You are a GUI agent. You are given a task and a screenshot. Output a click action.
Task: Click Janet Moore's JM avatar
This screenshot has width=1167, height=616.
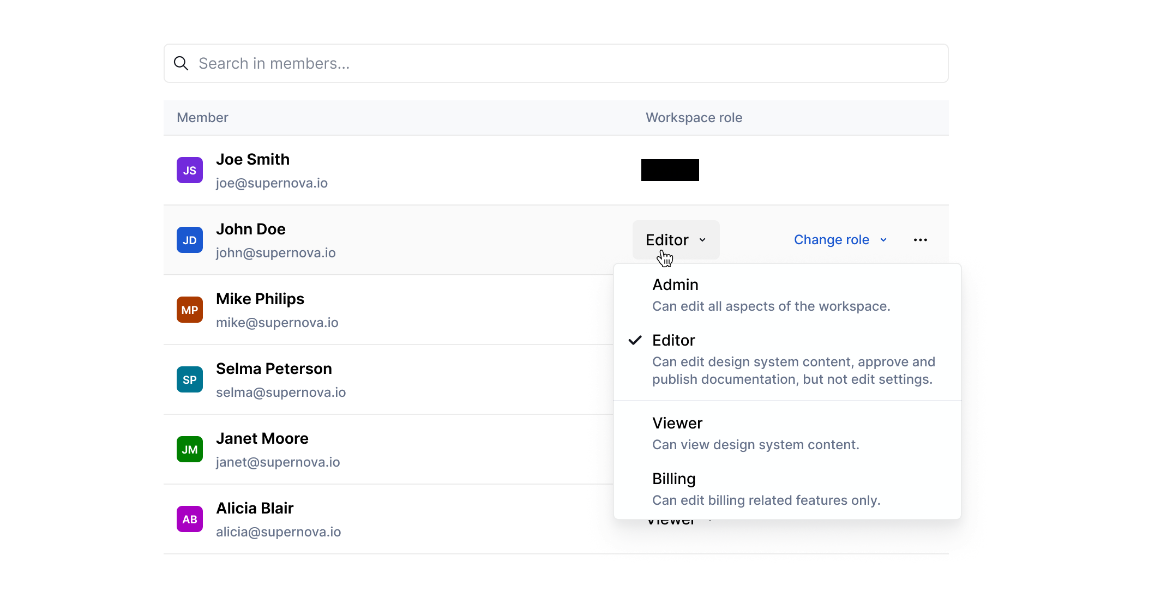pyautogui.click(x=189, y=449)
